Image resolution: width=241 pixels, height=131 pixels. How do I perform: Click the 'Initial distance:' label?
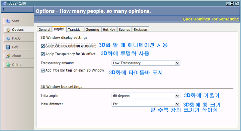pos(52,104)
